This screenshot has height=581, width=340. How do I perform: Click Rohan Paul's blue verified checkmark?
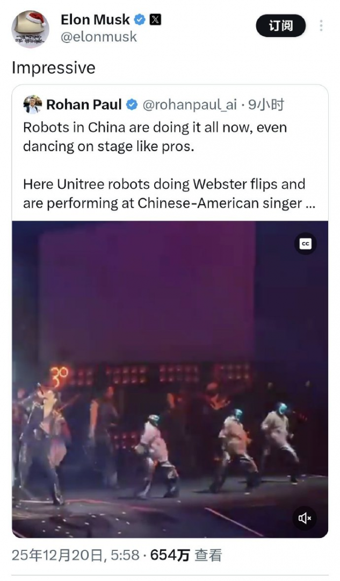132,105
